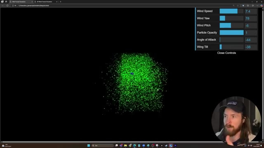Click the blue wing in the particle cloud
The height and width of the screenshot is (148, 264).
point(132,74)
